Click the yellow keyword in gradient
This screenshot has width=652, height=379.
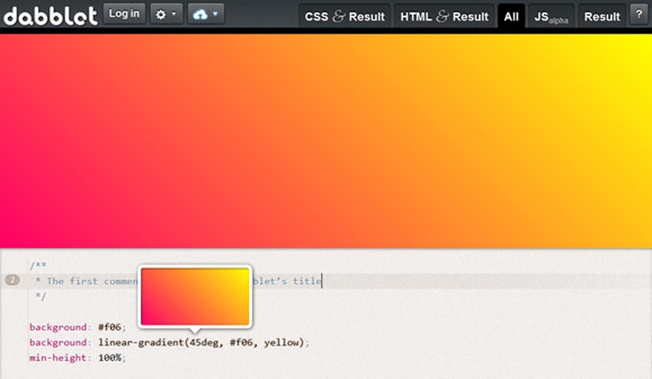(x=281, y=343)
